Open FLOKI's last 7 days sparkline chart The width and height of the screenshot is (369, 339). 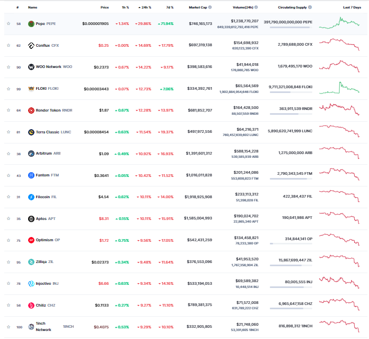click(x=339, y=88)
